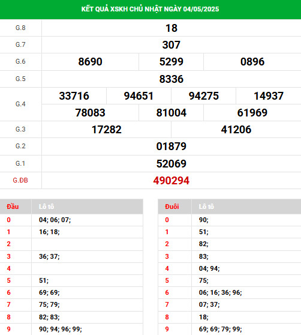Select the G.8 prize number 18

click(x=171, y=28)
